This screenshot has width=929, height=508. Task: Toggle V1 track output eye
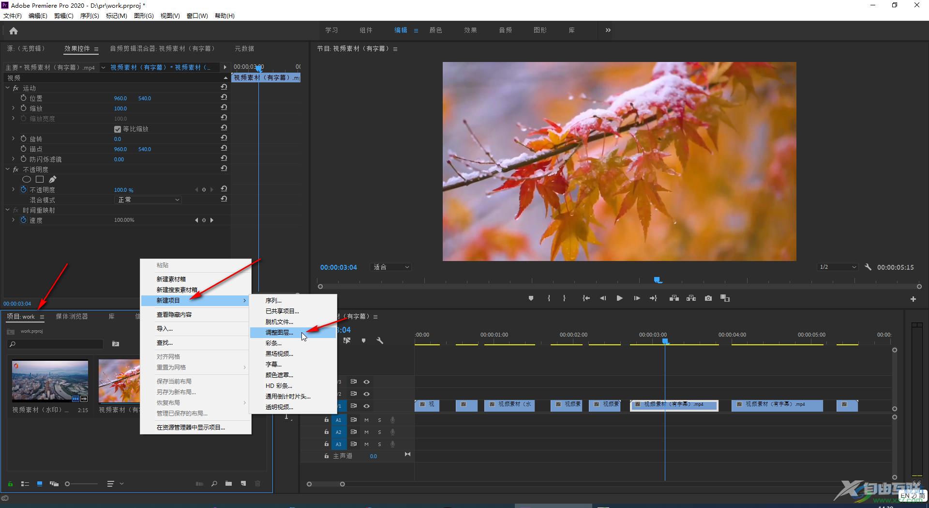pos(366,406)
